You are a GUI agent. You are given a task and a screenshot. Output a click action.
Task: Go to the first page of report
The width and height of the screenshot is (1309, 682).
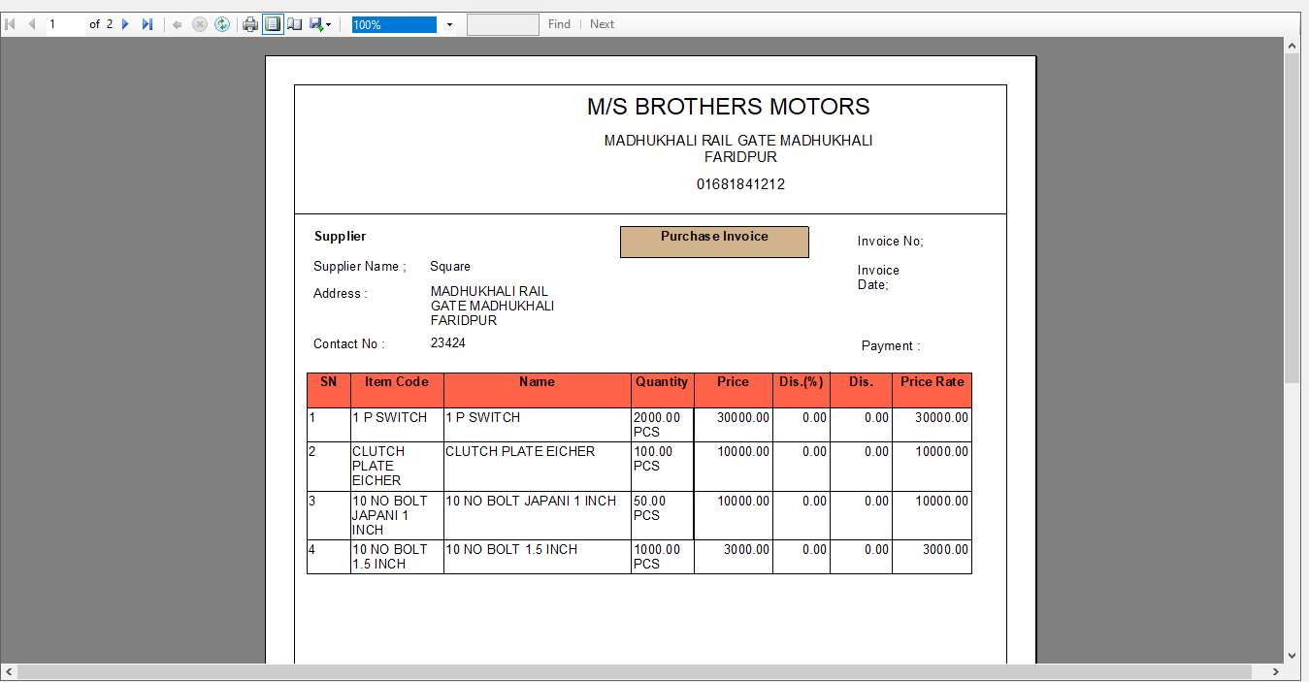[11, 24]
